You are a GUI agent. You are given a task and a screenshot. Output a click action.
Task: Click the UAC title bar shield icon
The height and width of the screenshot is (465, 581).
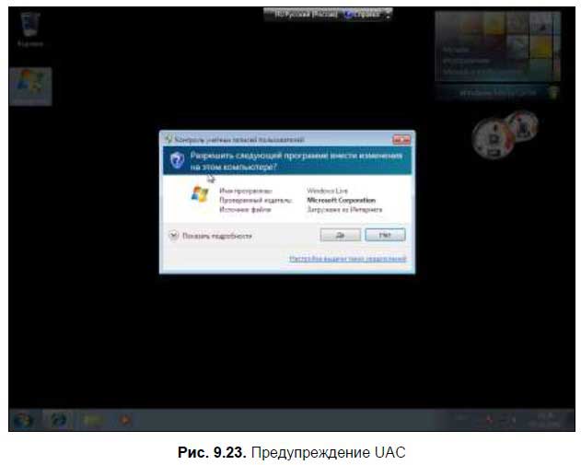pyautogui.click(x=168, y=139)
